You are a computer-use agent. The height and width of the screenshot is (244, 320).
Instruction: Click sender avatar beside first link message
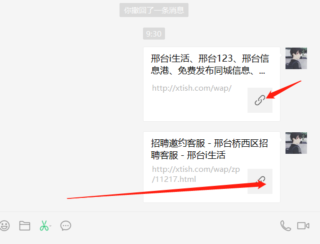tap(296, 58)
